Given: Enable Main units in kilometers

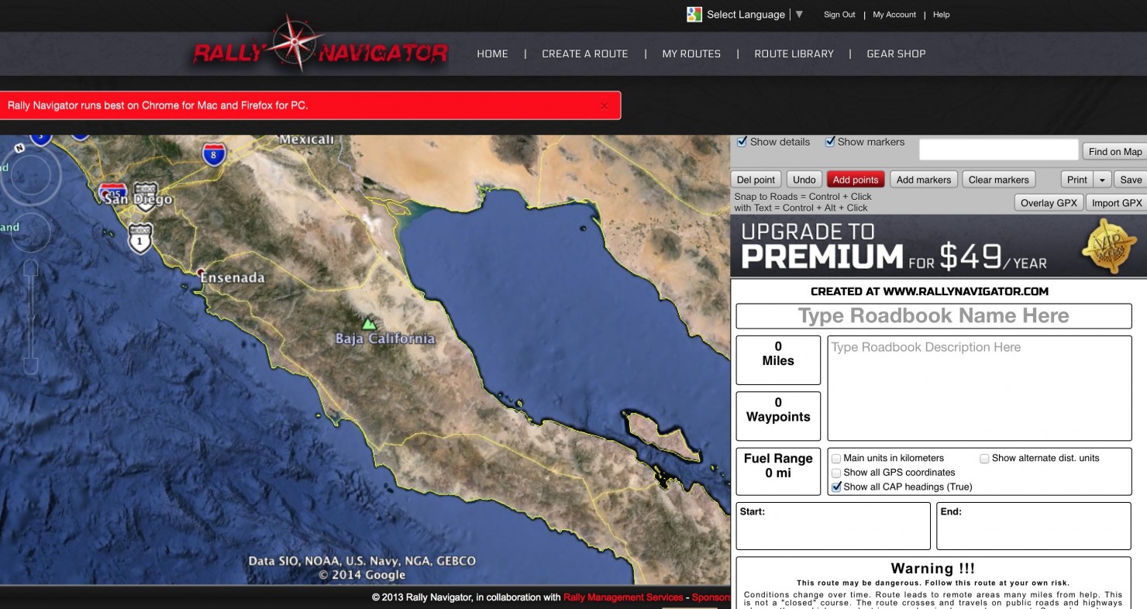Looking at the screenshot, I should pyautogui.click(x=836, y=459).
